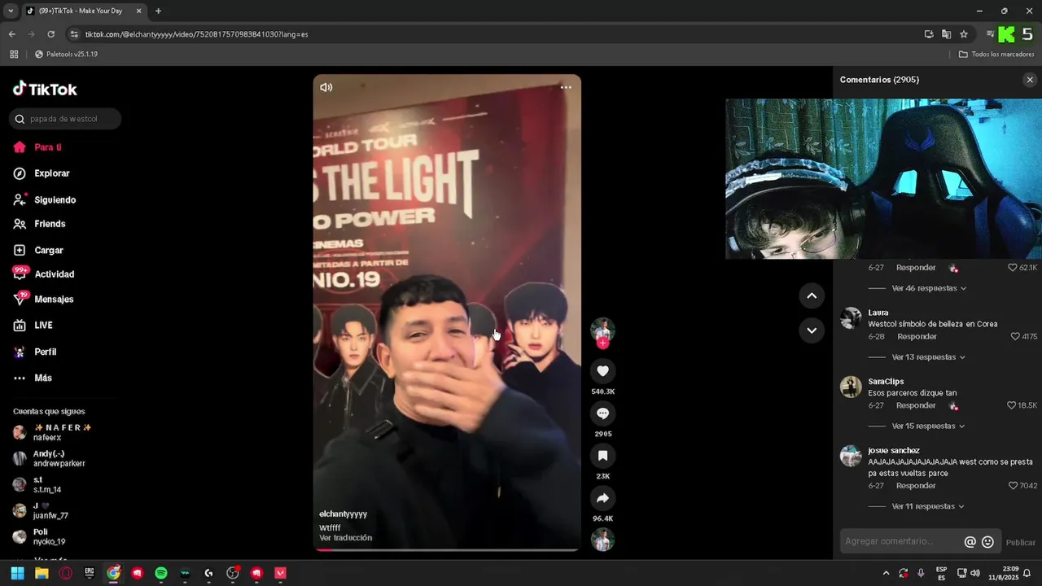Share video using the arrow icon

coord(602,498)
